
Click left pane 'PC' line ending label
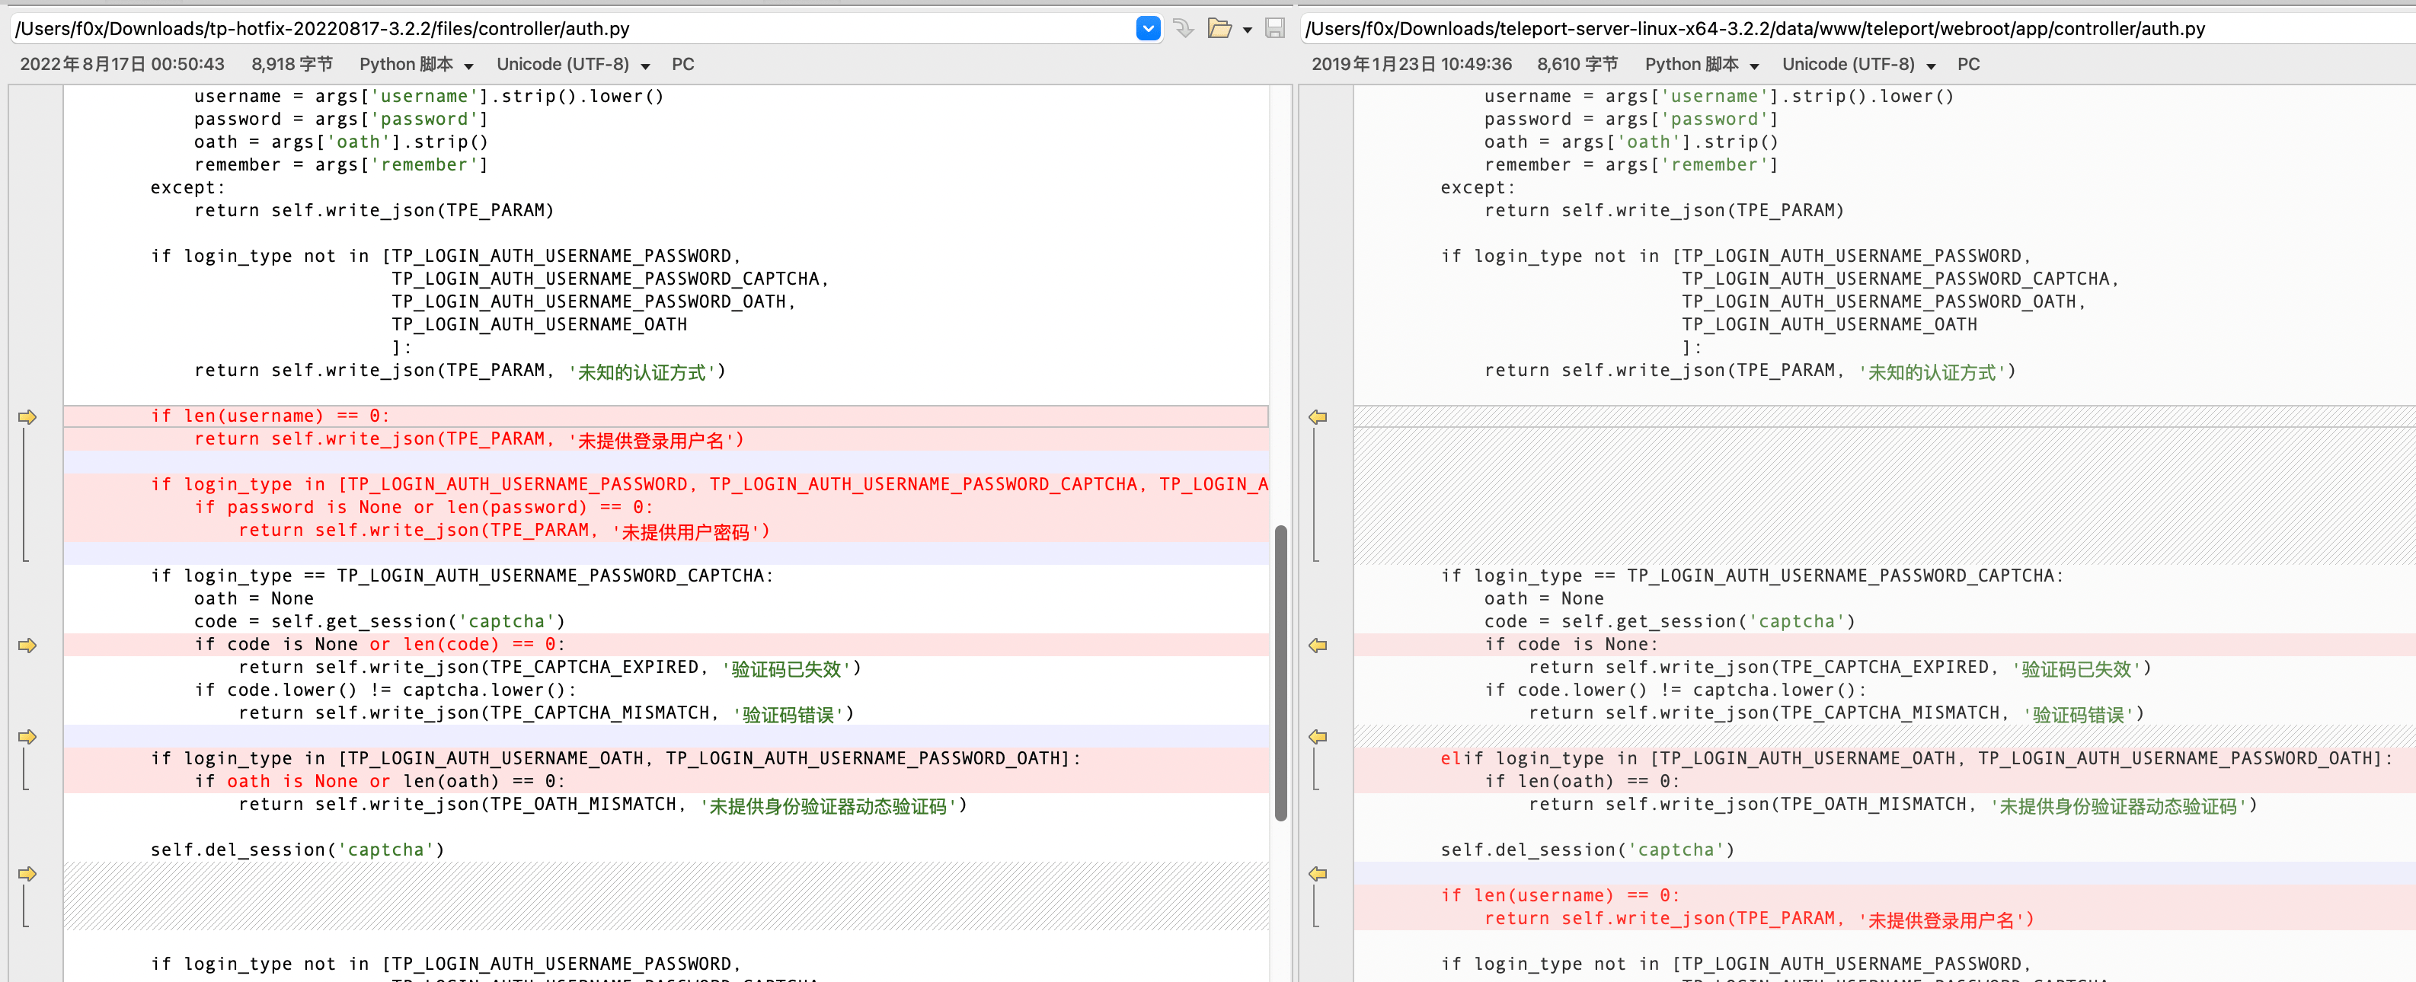682,65
